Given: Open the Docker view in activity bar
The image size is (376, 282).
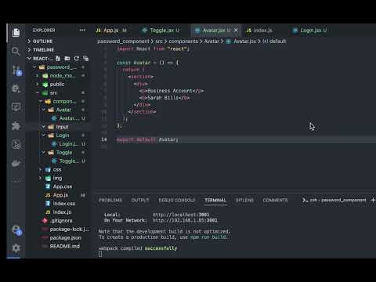Looking at the screenshot, I should point(16,164).
